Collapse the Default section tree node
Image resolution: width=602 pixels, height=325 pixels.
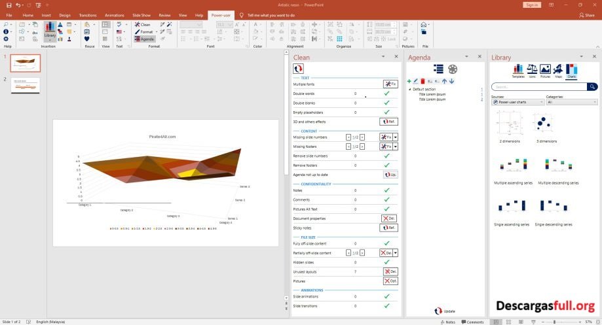click(x=409, y=90)
